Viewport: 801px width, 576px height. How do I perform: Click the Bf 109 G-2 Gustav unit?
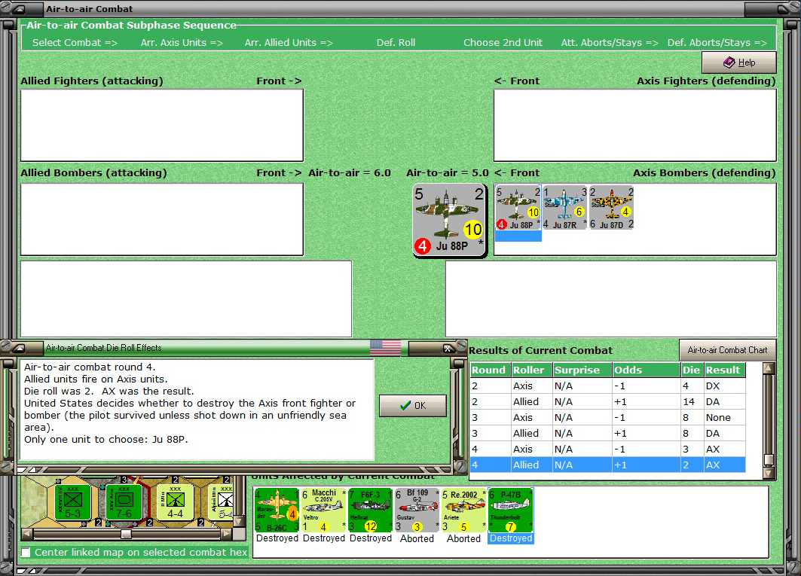point(417,510)
